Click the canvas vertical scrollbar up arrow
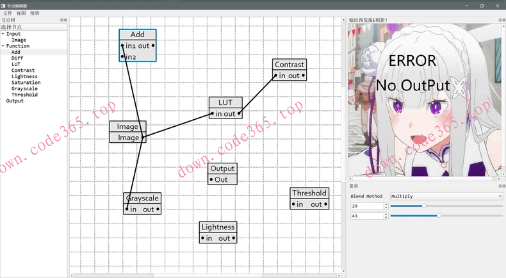The image size is (506, 278). pos(343,20)
